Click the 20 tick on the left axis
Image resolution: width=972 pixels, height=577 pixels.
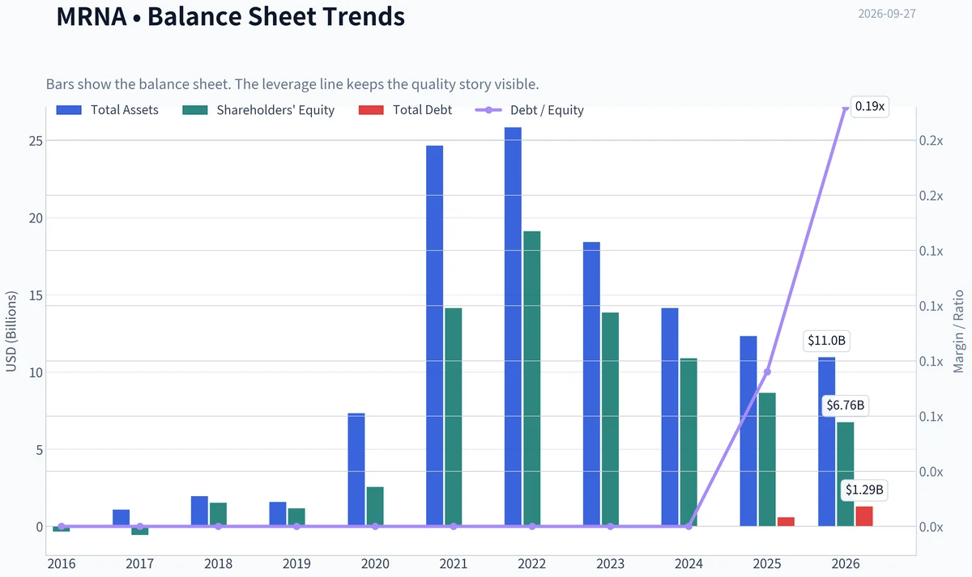click(x=35, y=218)
